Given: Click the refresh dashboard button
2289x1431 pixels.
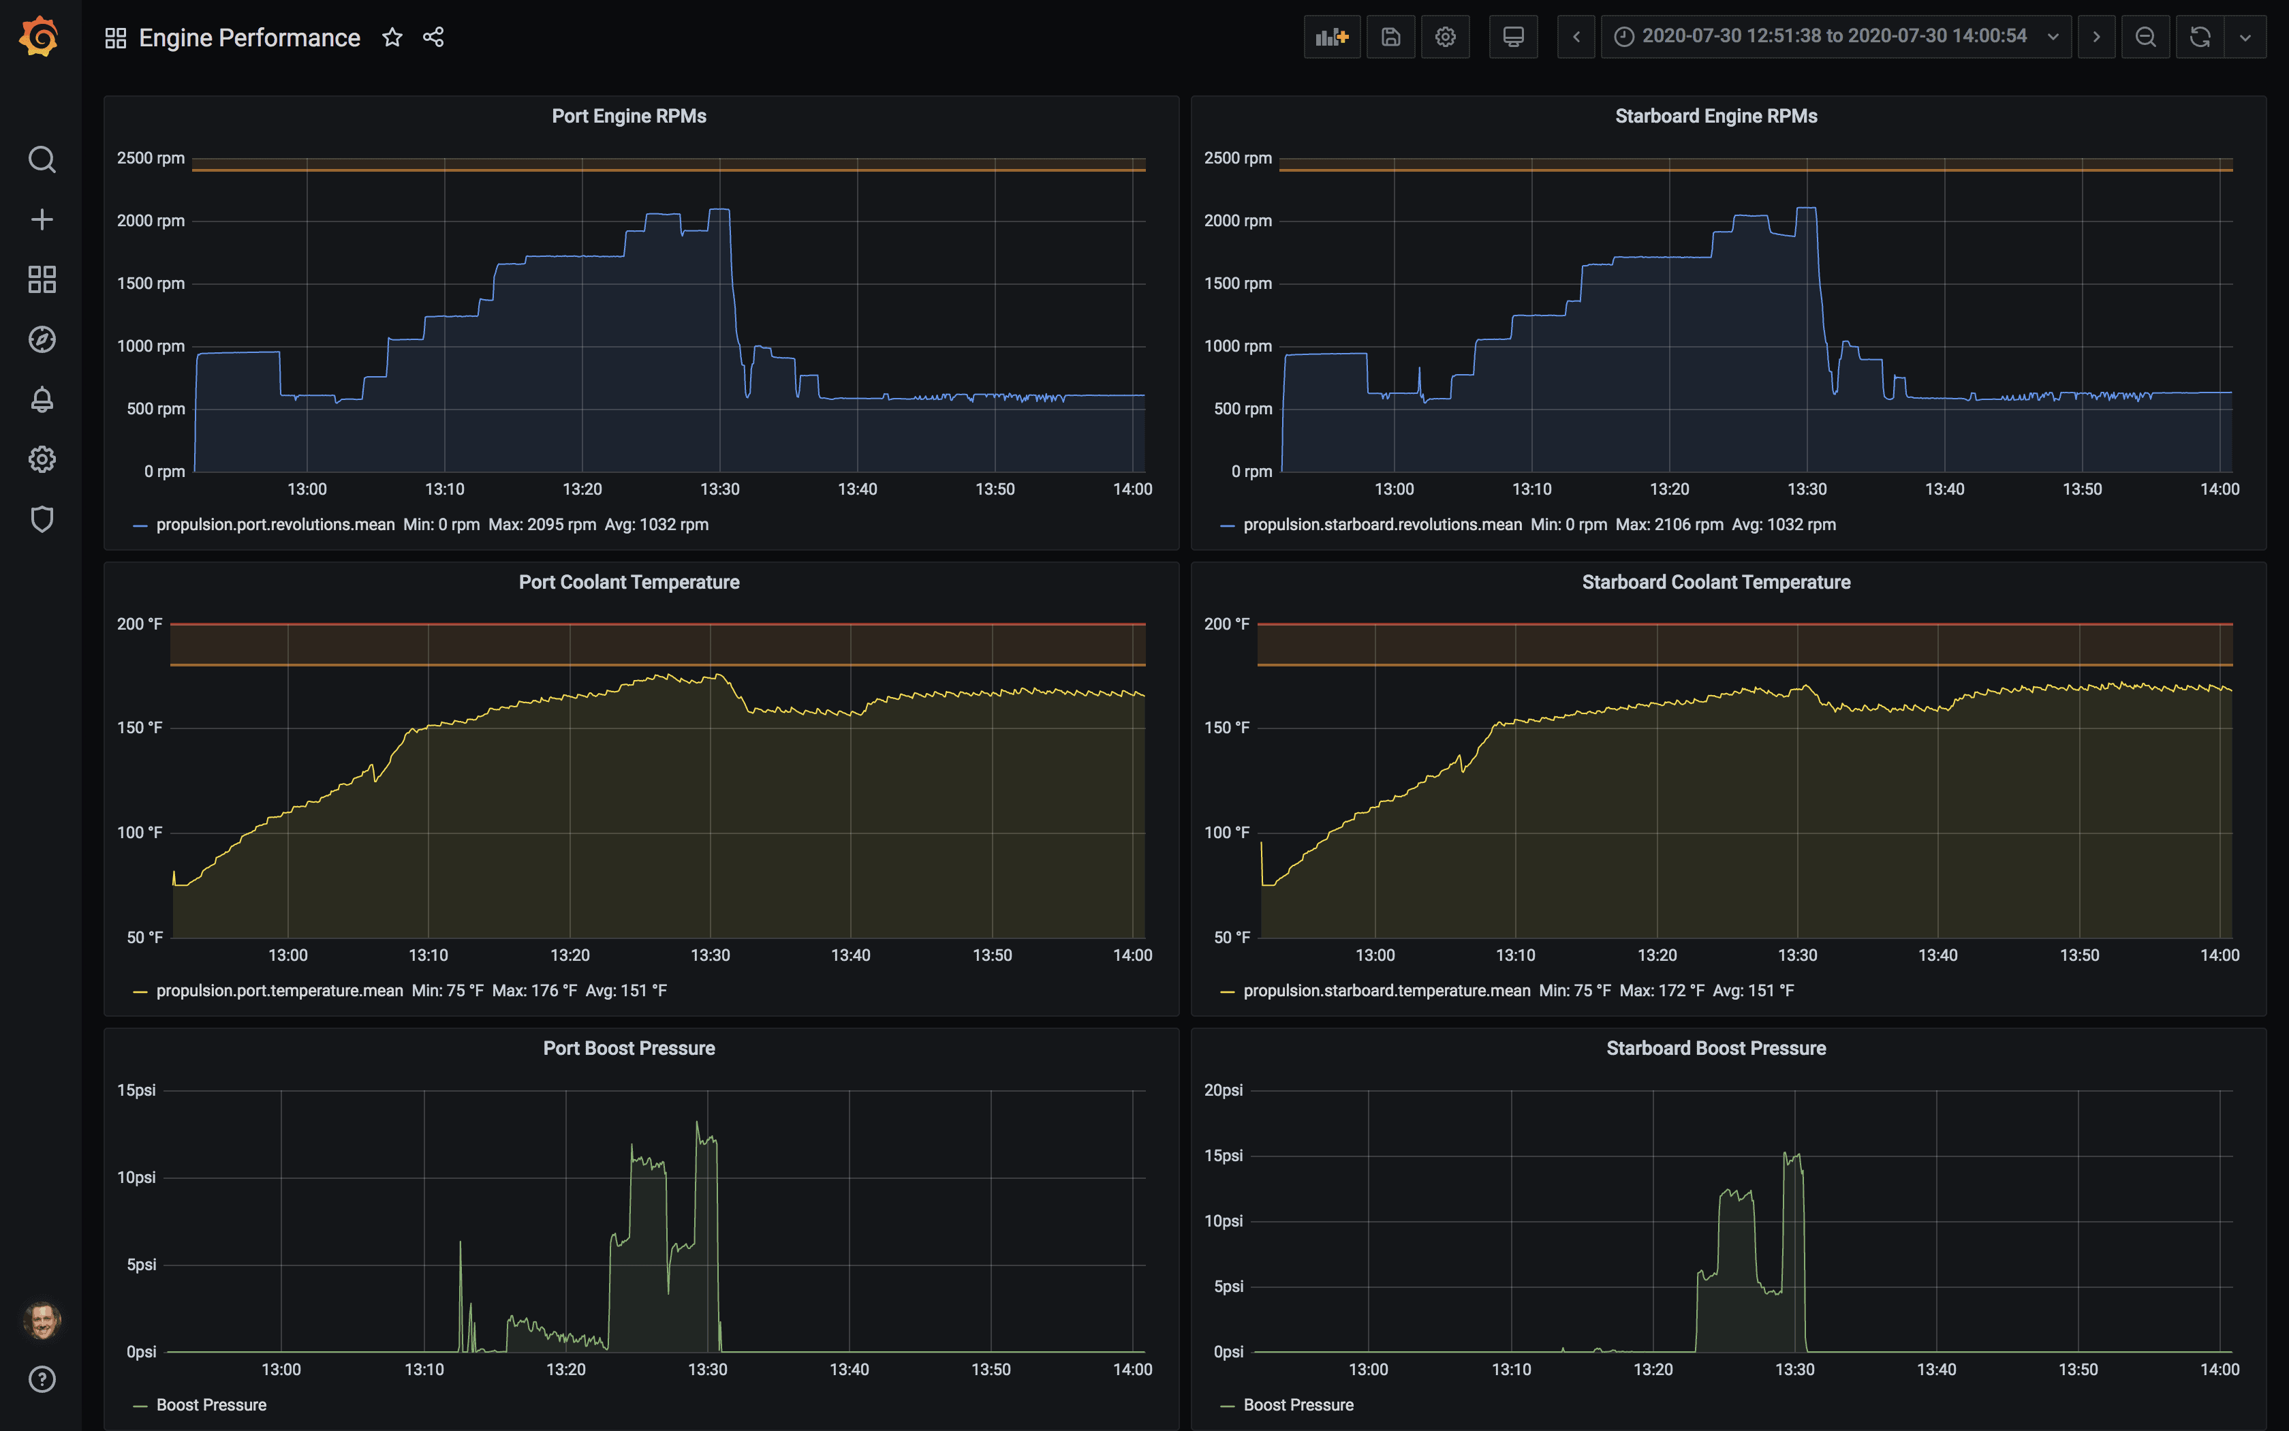Looking at the screenshot, I should [x=2200, y=36].
